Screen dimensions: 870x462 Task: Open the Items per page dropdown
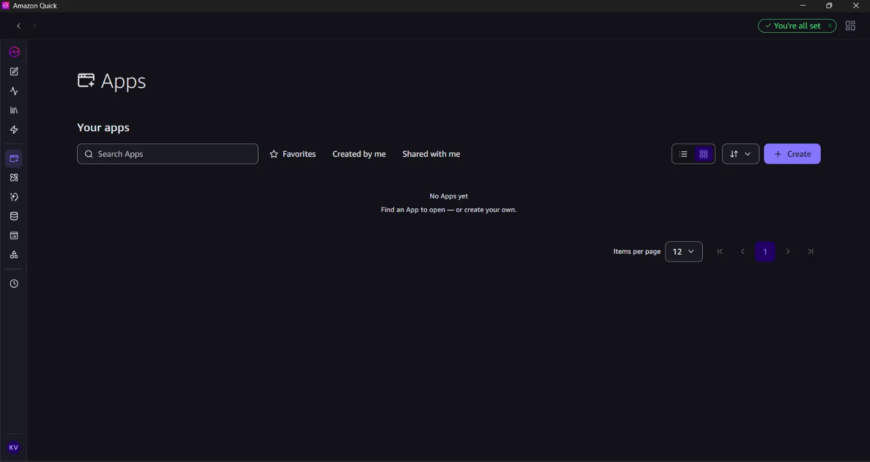pyautogui.click(x=684, y=251)
